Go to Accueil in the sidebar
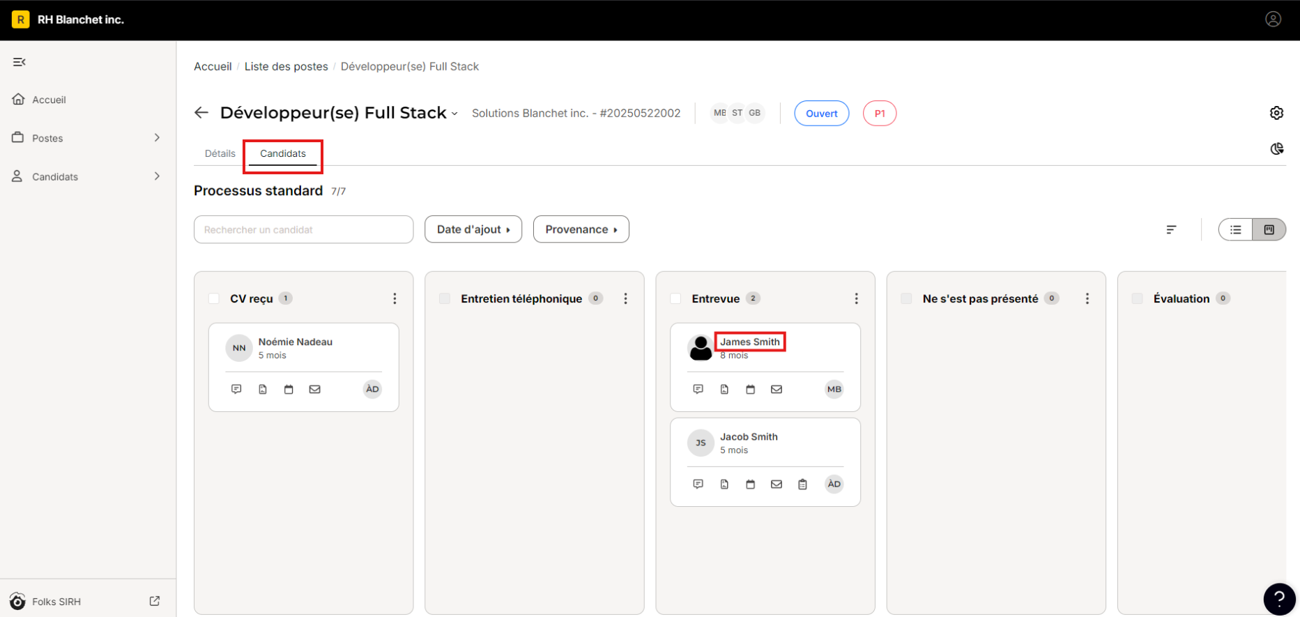1300x617 pixels. click(49, 100)
